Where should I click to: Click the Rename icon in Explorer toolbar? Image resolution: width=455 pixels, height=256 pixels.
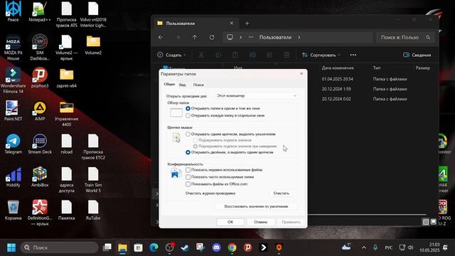click(252, 55)
